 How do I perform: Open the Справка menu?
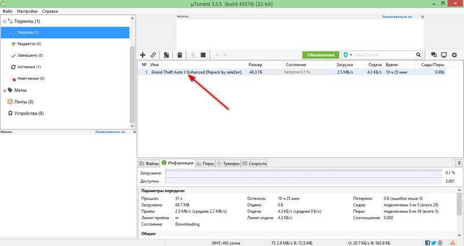click(50, 11)
